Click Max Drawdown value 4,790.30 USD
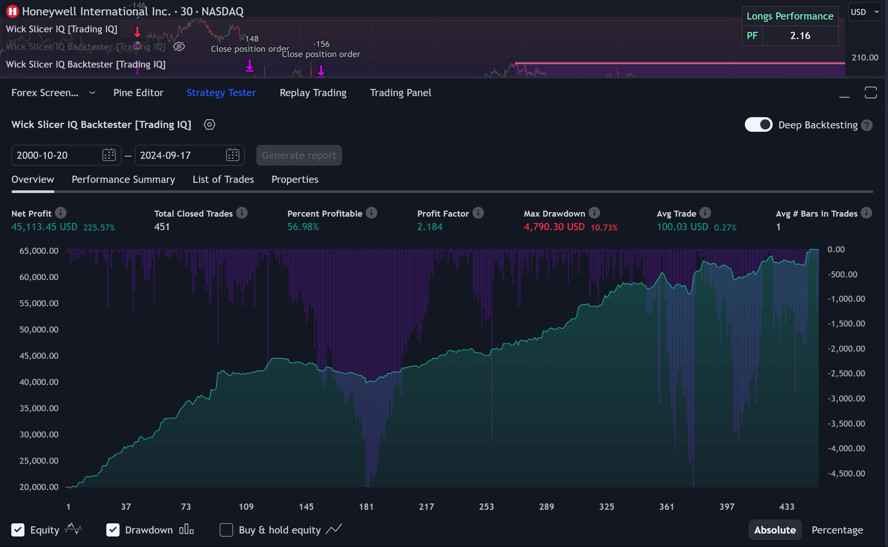Image resolution: width=888 pixels, height=547 pixels. [554, 227]
